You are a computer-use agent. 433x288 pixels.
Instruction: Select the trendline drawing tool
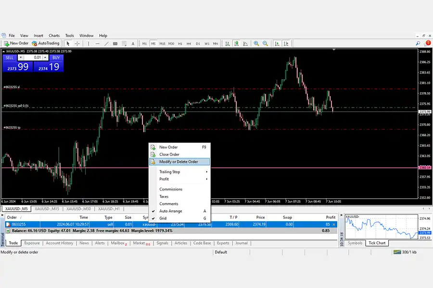coord(107,44)
